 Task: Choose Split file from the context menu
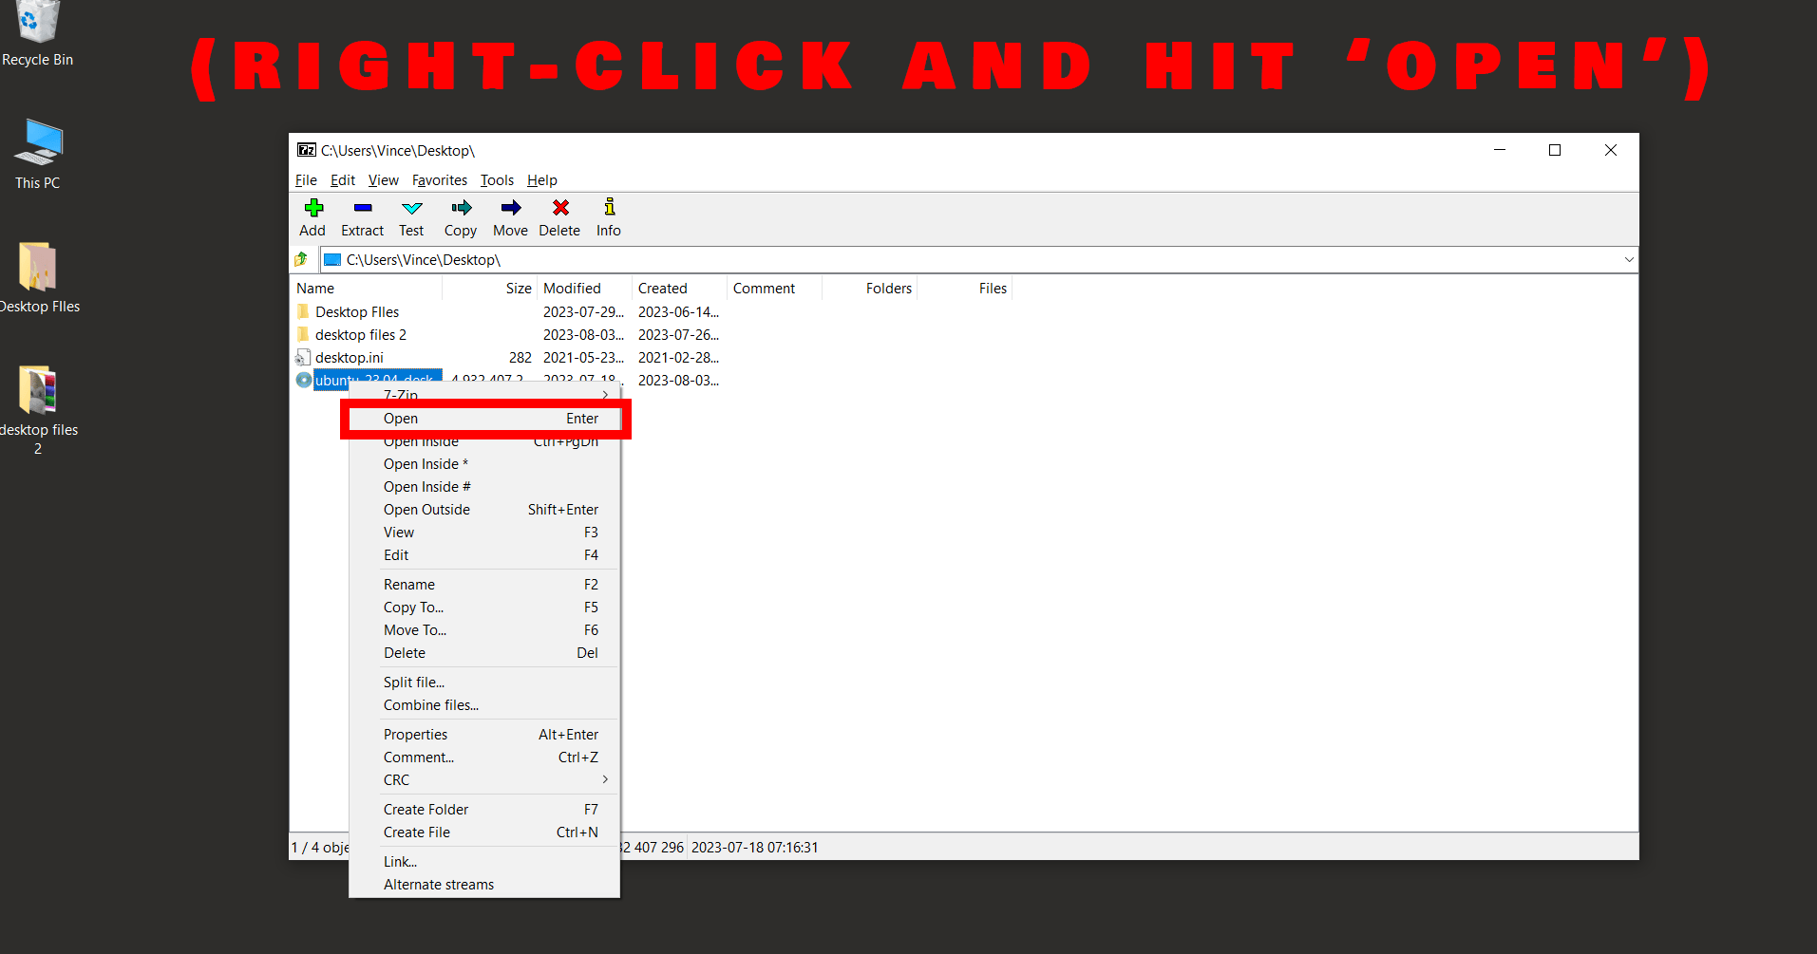413,682
